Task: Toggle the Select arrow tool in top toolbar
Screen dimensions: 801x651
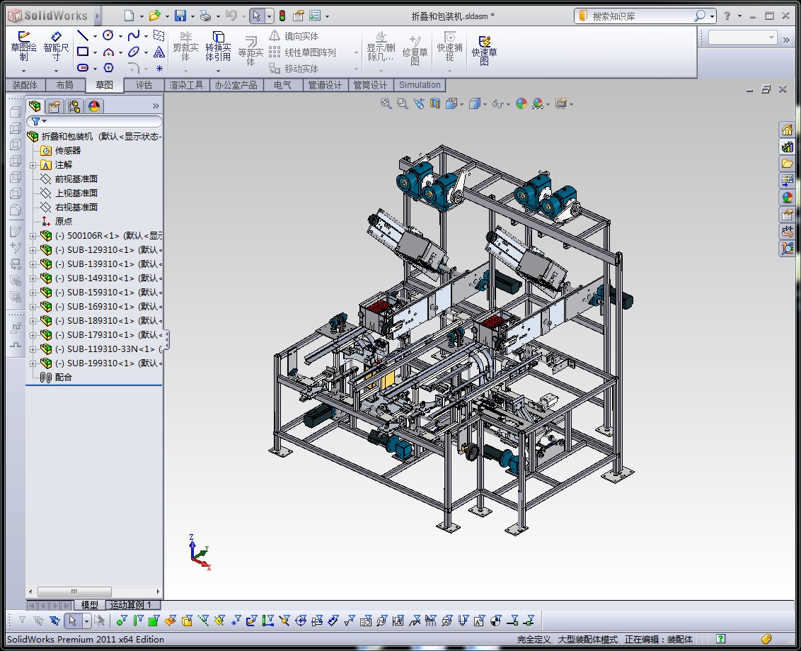Action: click(257, 16)
